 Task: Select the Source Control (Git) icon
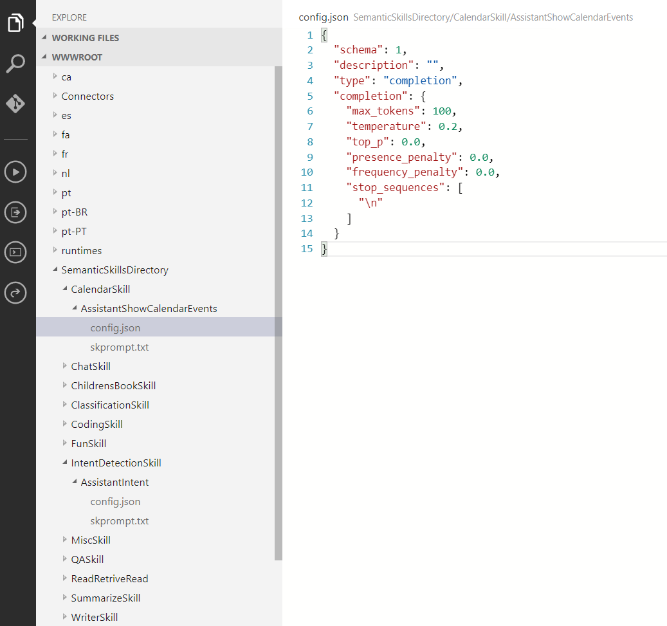[x=16, y=103]
